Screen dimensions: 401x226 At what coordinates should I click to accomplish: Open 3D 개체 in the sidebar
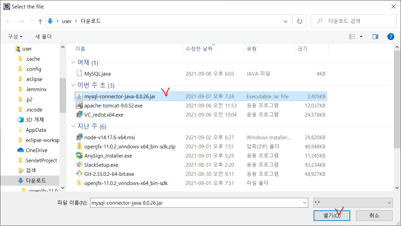pos(35,120)
